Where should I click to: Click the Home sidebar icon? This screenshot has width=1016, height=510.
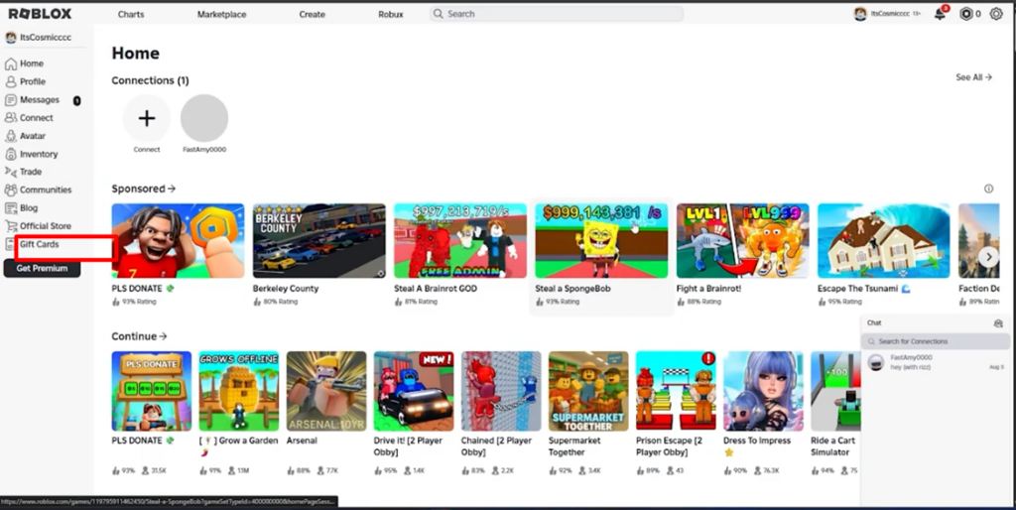11,64
